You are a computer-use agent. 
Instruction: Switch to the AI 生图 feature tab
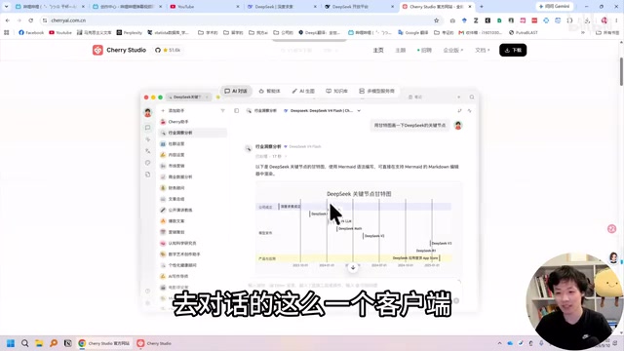click(x=303, y=91)
